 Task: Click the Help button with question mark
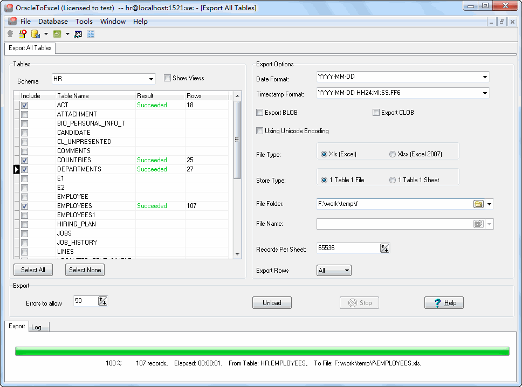444,303
